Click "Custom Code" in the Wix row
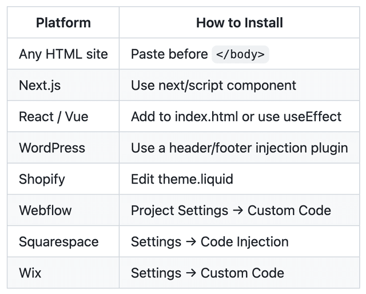Image resolution: width=366 pixels, height=294 pixels. pos(242,272)
